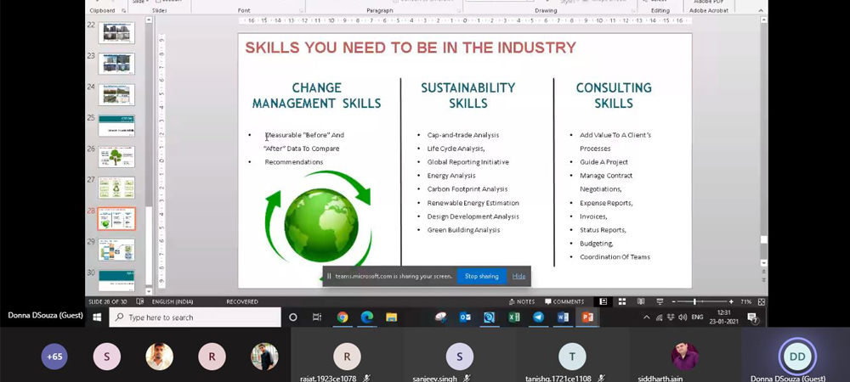Switch to Excel in the taskbar

[514, 317]
